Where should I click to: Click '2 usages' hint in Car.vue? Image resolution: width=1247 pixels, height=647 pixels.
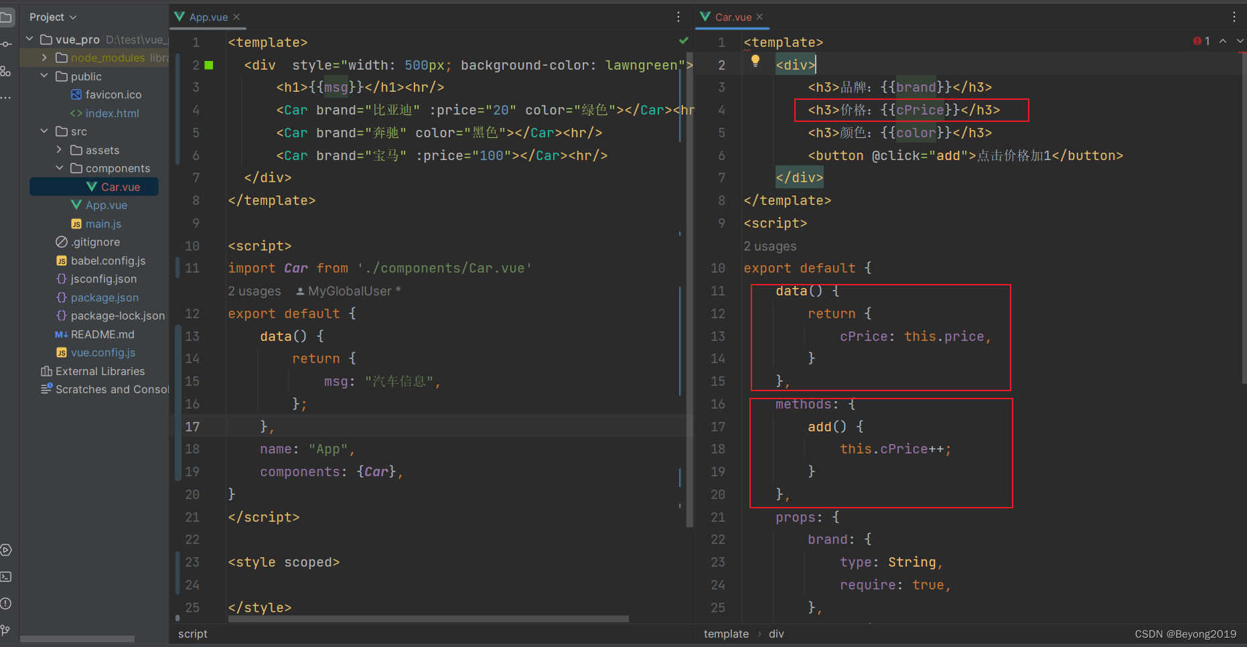[x=770, y=246]
